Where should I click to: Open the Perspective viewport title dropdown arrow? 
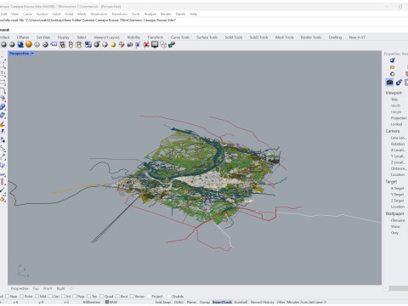pyautogui.click(x=32, y=54)
